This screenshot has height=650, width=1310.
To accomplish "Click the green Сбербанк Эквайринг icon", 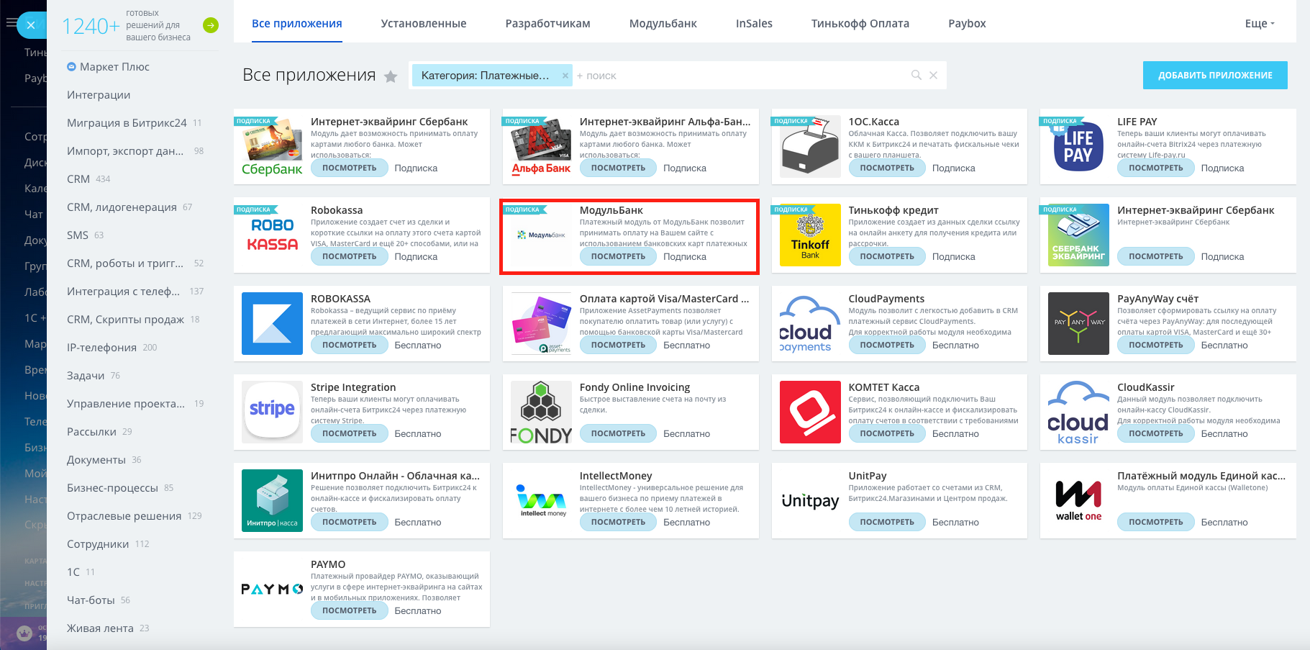I will click(1078, 235).
